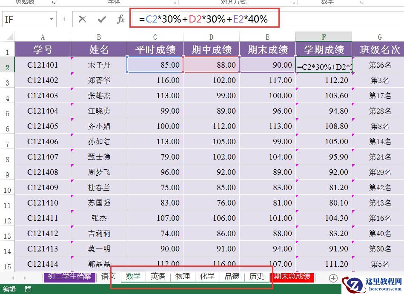
Task: Add a new sheet with the plus icon
Action: [333, 278]
